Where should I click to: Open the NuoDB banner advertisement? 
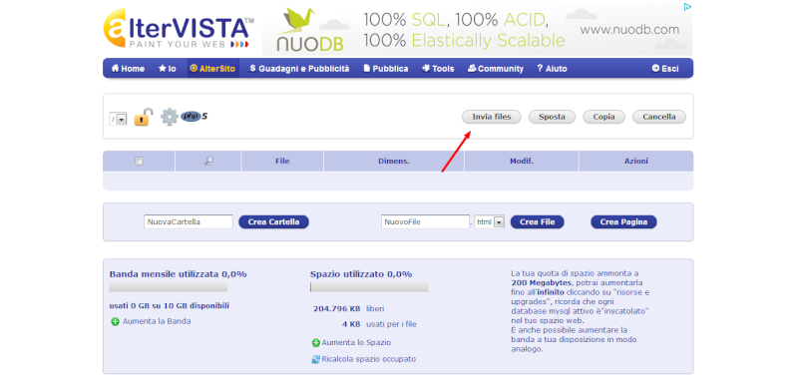(477, 30)
